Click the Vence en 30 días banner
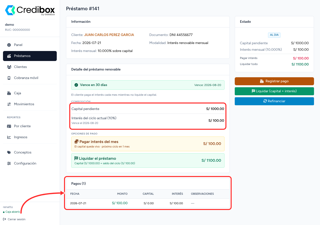This screenshot has width=320, height=225. [x=148, y=85]
